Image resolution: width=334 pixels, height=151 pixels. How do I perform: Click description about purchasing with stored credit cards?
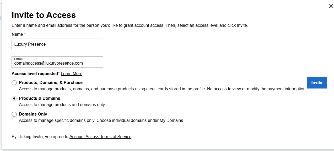click(163, 89)
